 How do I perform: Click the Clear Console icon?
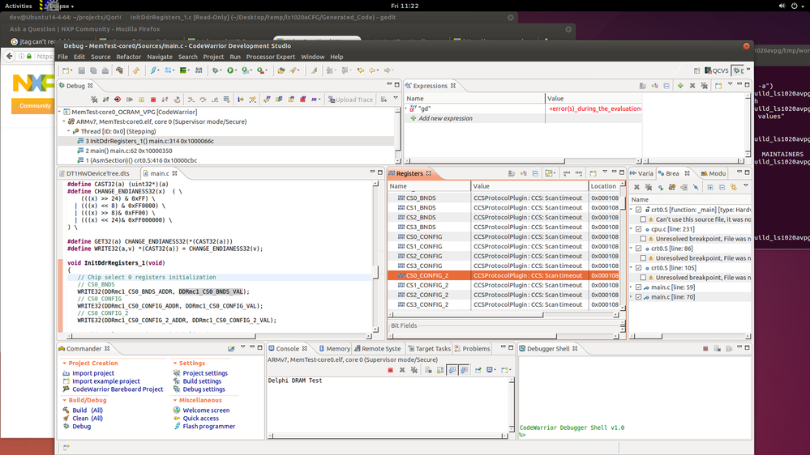(428, 370)
